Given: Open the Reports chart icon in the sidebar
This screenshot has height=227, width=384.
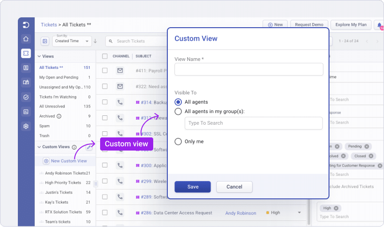Looking at the screenshot, I should click(26, 112).
